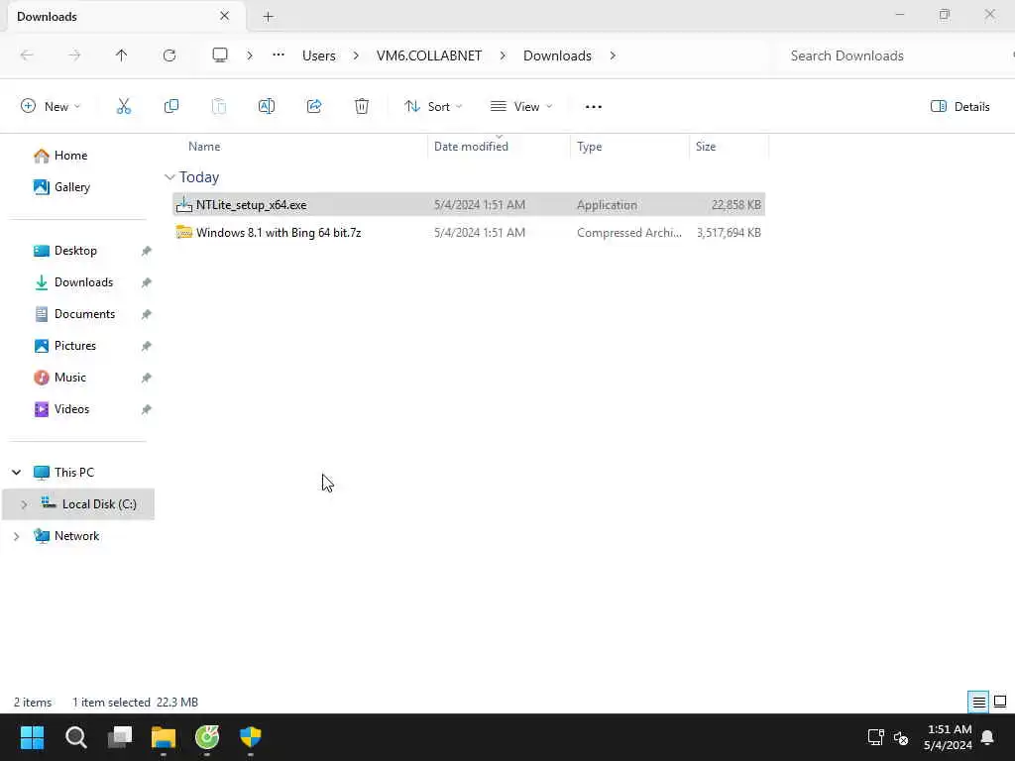The height and width of the screenshot is (761, 1015).
Task: Open Task View in taskbar
Action: coord(120,737)
